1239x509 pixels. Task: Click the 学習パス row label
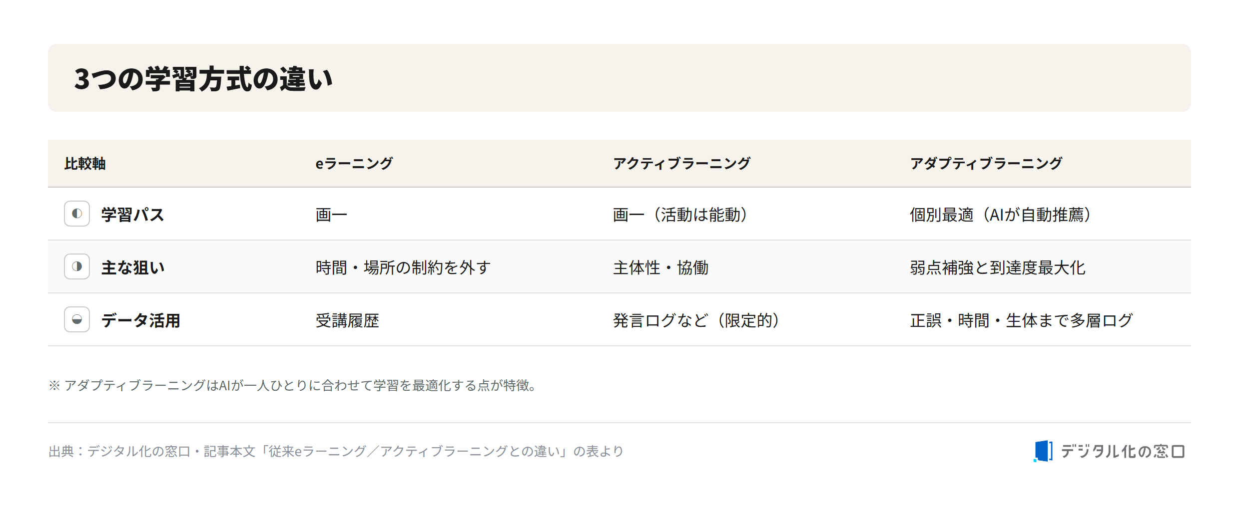pos(133,215)
